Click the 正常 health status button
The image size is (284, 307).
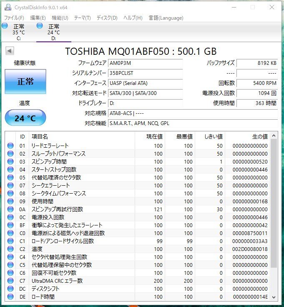click(25, 82)
